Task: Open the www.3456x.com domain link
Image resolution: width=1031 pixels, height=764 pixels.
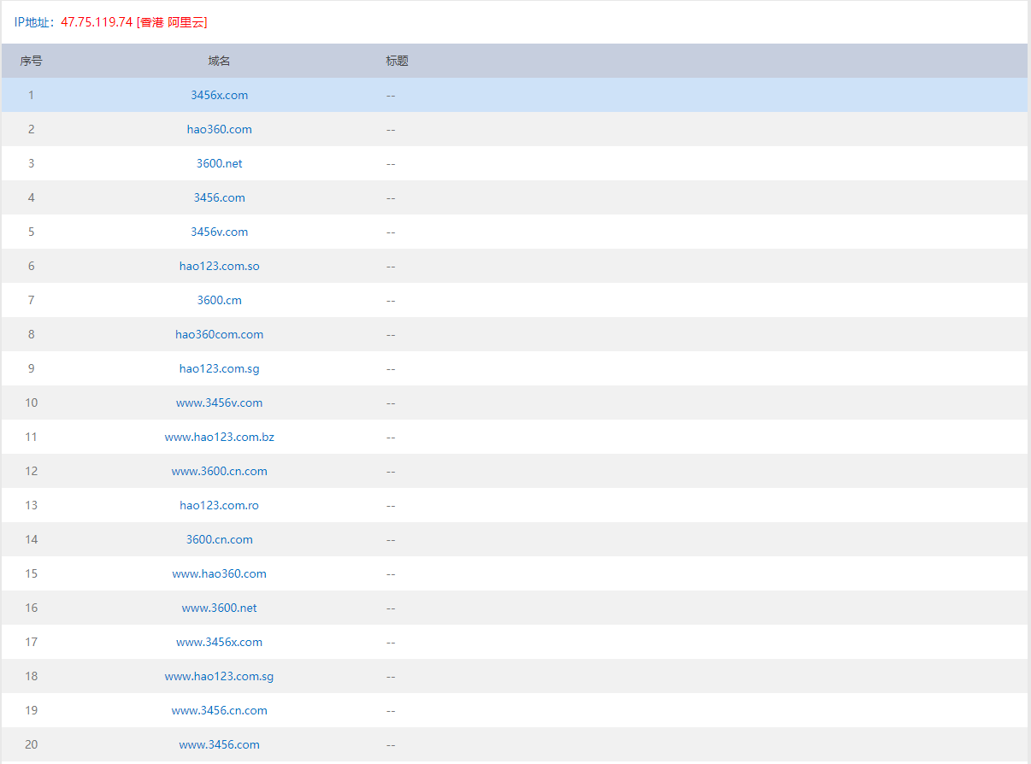Action: click(219, 642)
